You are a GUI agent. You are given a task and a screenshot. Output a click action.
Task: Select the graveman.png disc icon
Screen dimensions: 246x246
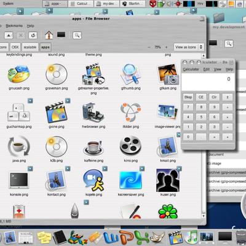(x=57, y=74)
